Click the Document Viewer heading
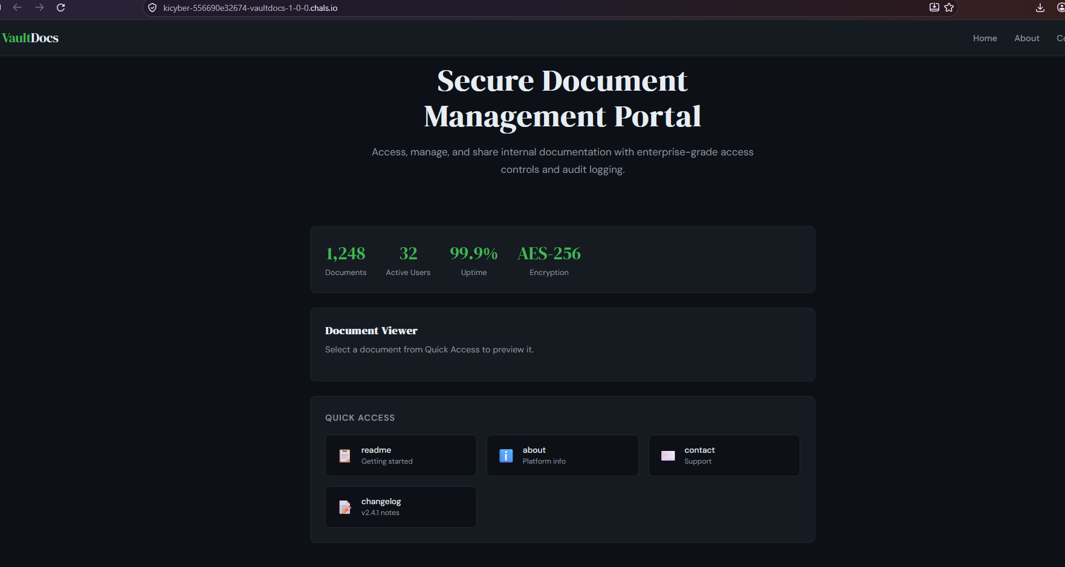Image resolution: width=1065 pixels, height=567 pixels. (x=371, y=331)
